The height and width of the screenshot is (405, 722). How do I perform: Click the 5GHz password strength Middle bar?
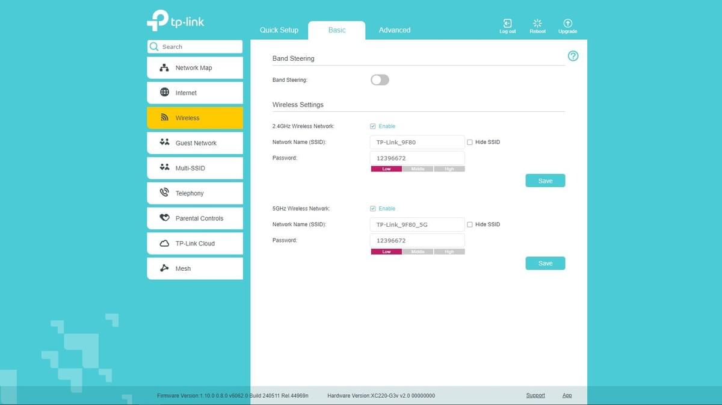[x=418, y=252]
